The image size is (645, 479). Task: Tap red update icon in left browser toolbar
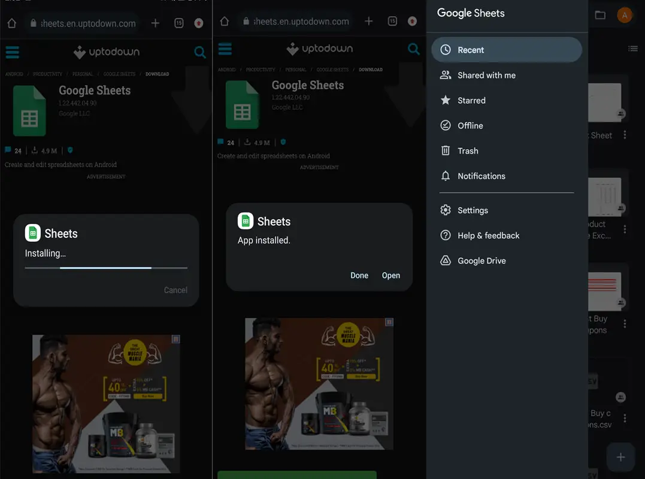coord(199,23)
